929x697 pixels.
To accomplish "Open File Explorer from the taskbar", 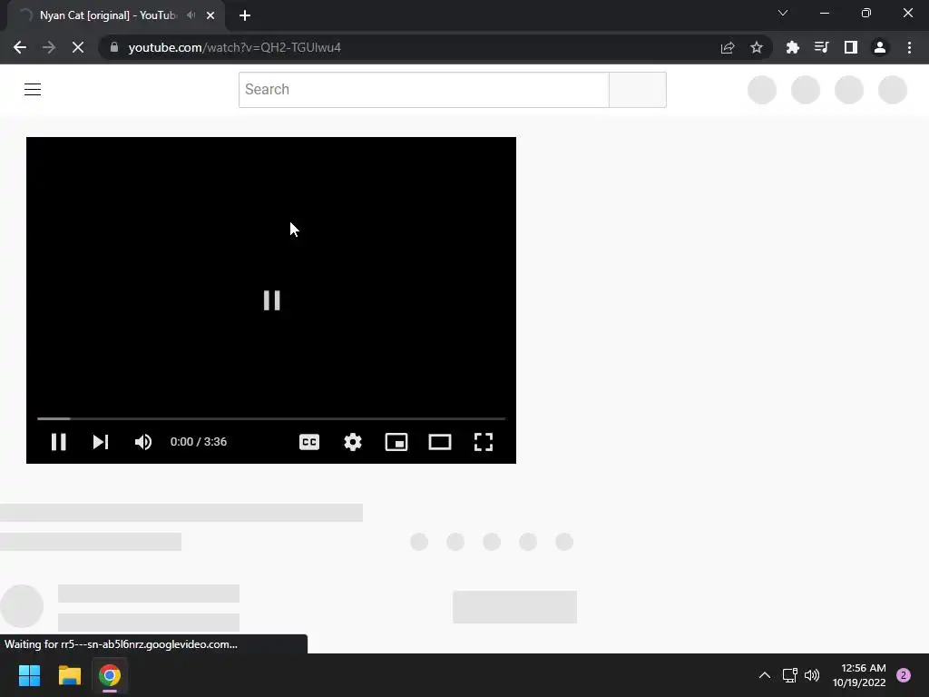I will point(69,675).
